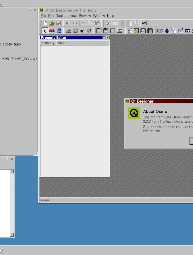
Task: Pick the Frame widget tool
Action: pyautogui.click(x=113, y=31)
